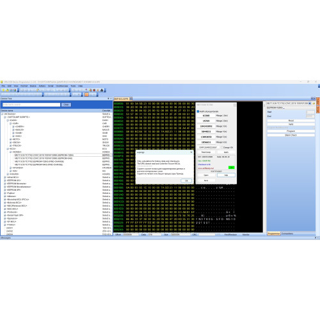
Task: Select the ST MCU tree item
Action: 12,221
